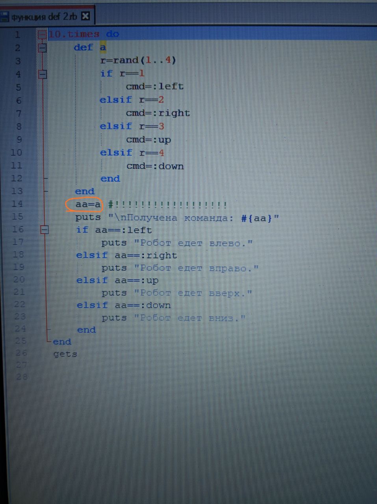Click on 'elsif r==2' line
The width and height of the screenshot is (377, 504).
(x=132, y=100)
